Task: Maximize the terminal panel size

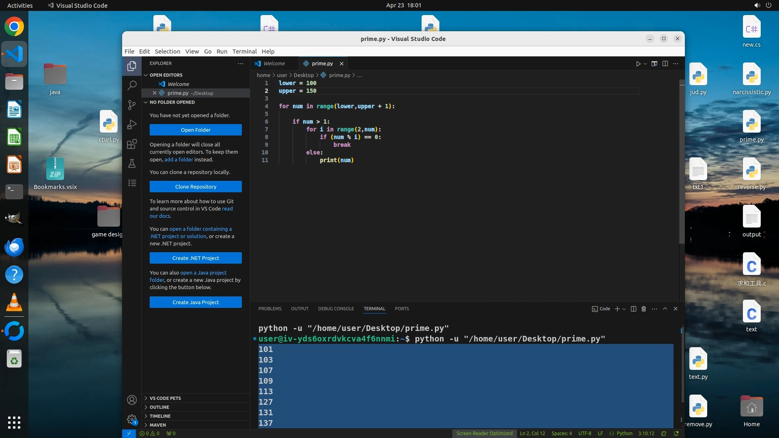Action: tap(665, 309)
